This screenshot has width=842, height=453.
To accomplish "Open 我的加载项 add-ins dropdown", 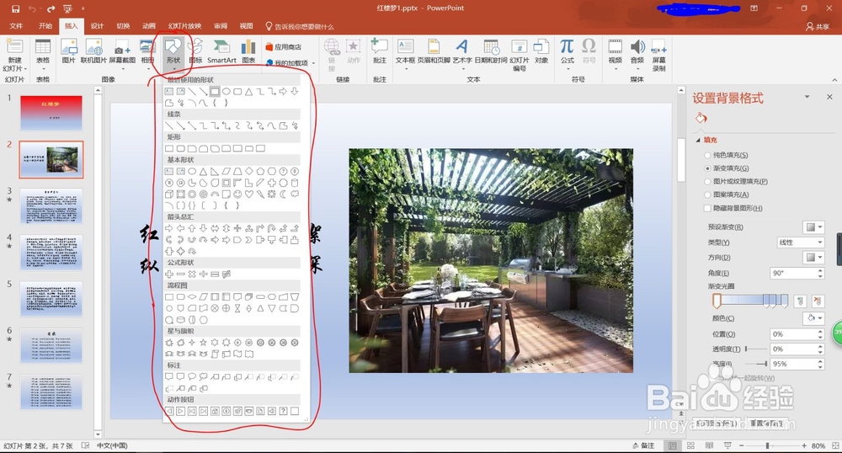I will (290, 63).
